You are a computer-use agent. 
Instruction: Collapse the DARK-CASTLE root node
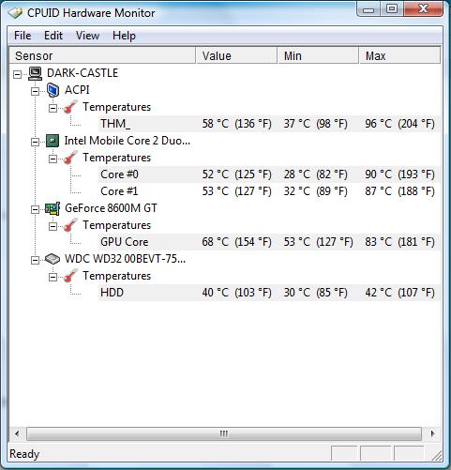pyautogui.click(x=17, y=74)
